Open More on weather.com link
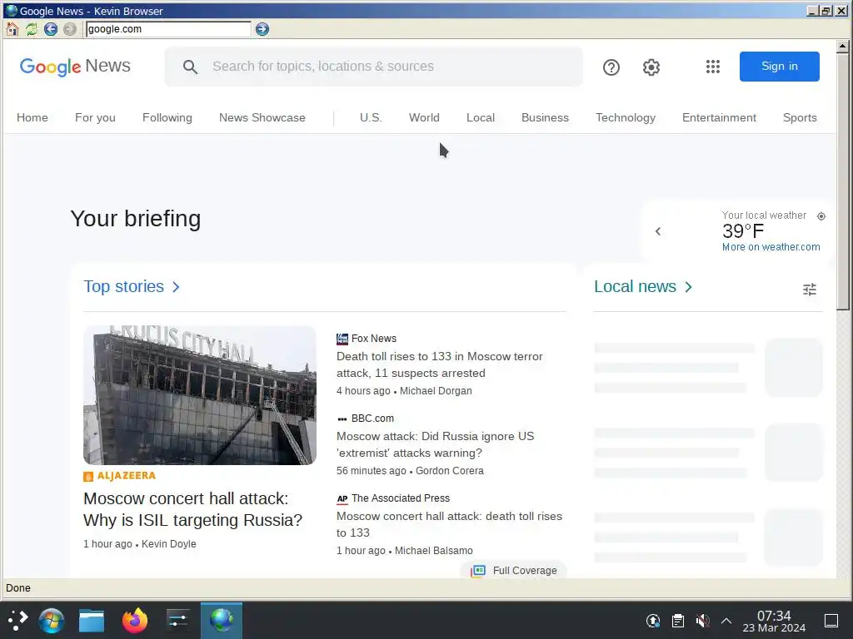The image size is (853, 639). 771,246
